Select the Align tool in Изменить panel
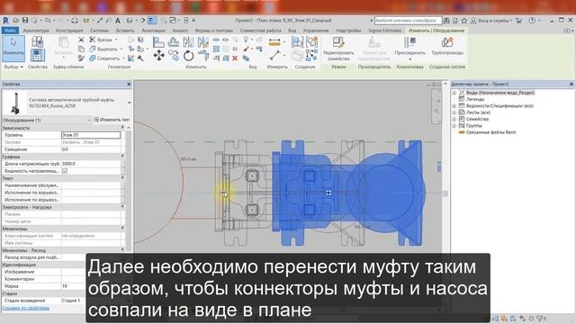 coord(158,42)
